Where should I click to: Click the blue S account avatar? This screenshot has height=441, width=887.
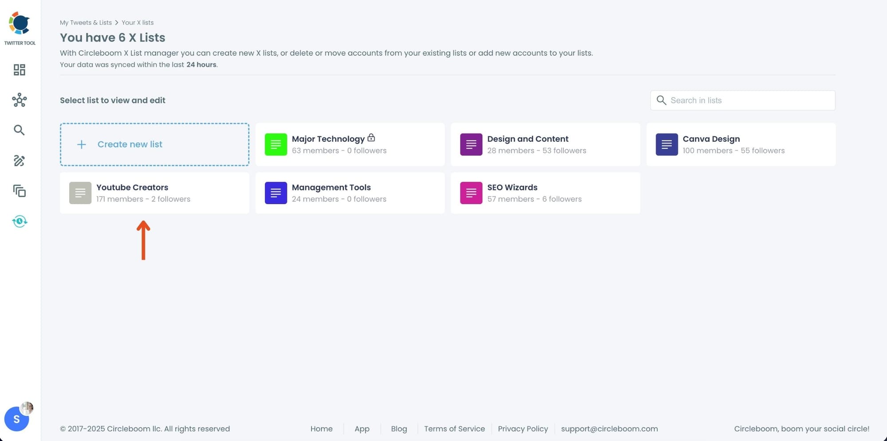(x=16, y=419)
